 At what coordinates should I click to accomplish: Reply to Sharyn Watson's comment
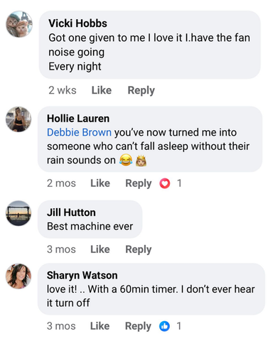point(138,326)
